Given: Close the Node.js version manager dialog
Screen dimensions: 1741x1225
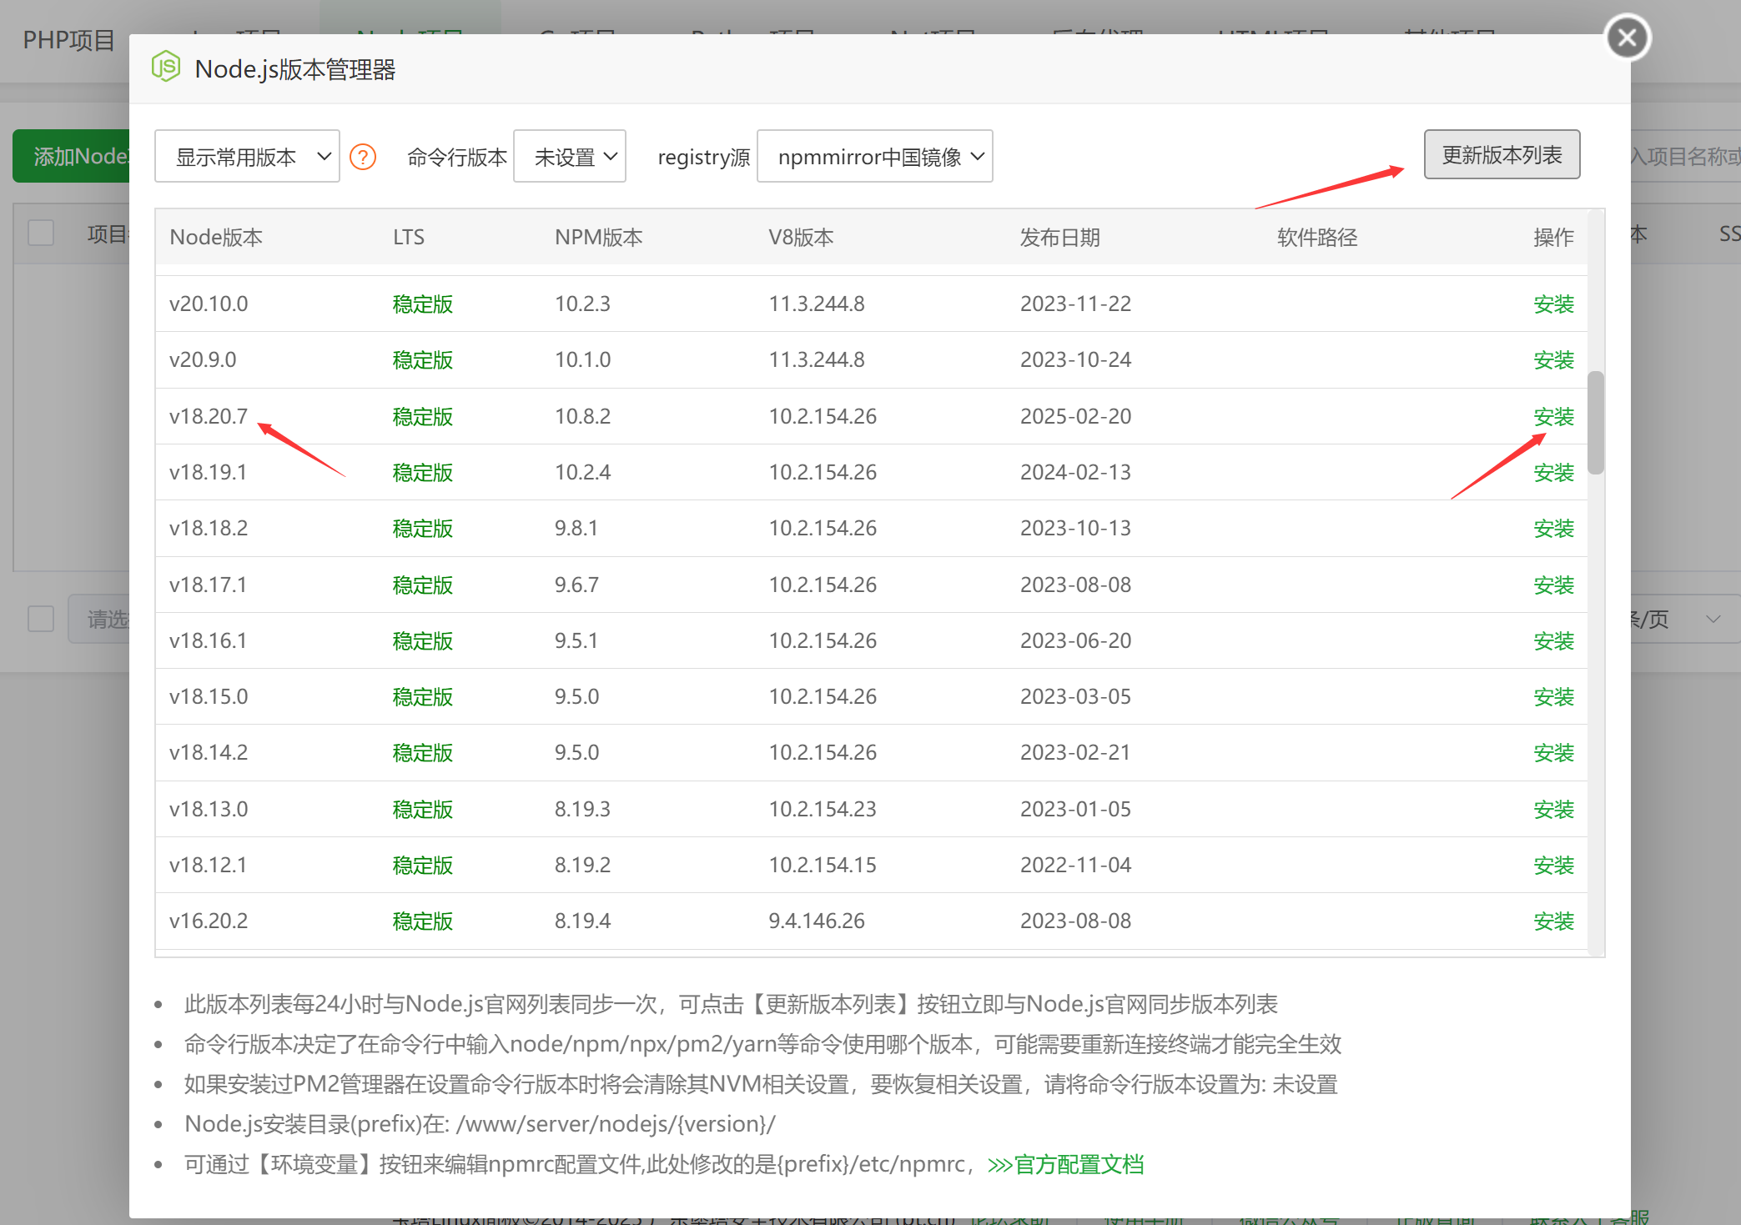Looking at the screenshot, I should 1627,38.
